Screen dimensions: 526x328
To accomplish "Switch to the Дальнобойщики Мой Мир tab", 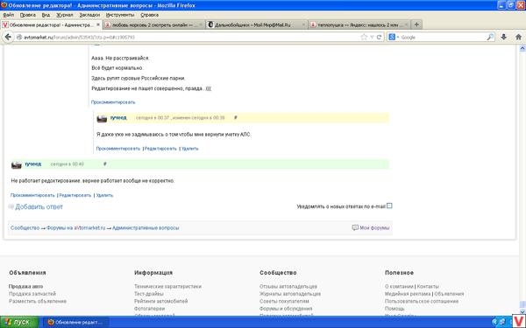I will (256, 24).
